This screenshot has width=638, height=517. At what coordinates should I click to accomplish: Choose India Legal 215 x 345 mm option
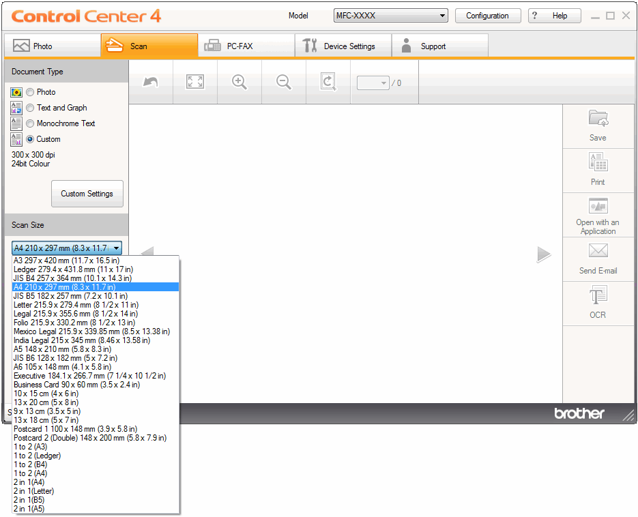point(96,340)
